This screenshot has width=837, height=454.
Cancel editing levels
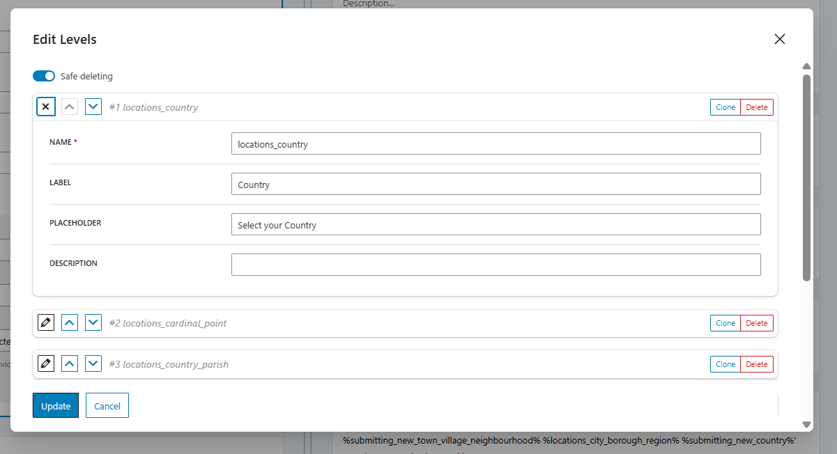click(107, 406)
